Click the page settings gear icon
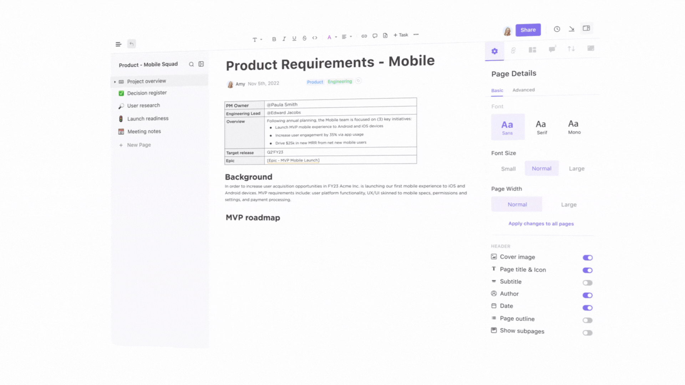The image size is (685, 385). (494, 51)
